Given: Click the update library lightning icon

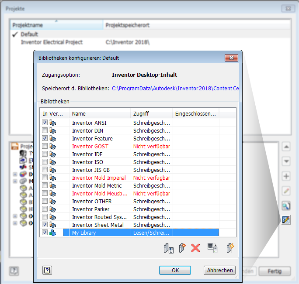Looking at the screenshot, I should tap(230, 248).
